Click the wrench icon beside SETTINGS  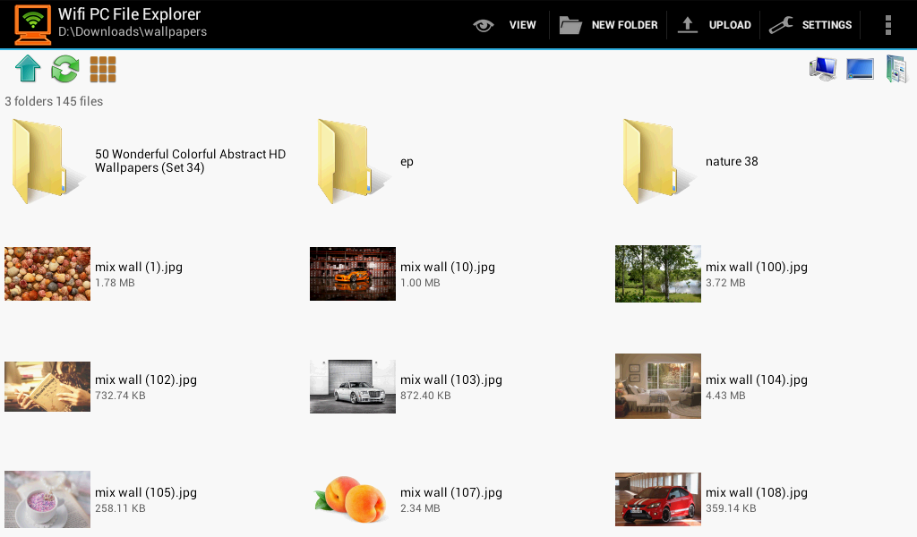(x=781, y=24)
